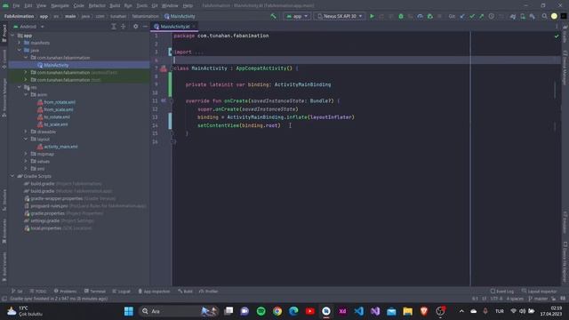Click Expand All icon in Project panel

[x=114, y=27]
